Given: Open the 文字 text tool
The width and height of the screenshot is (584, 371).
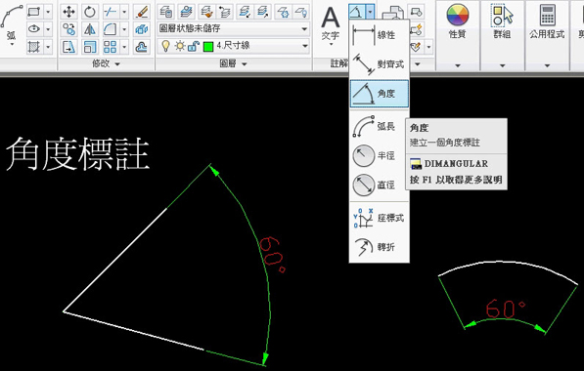Looking at the screenshot, I should tap(331, 23).
